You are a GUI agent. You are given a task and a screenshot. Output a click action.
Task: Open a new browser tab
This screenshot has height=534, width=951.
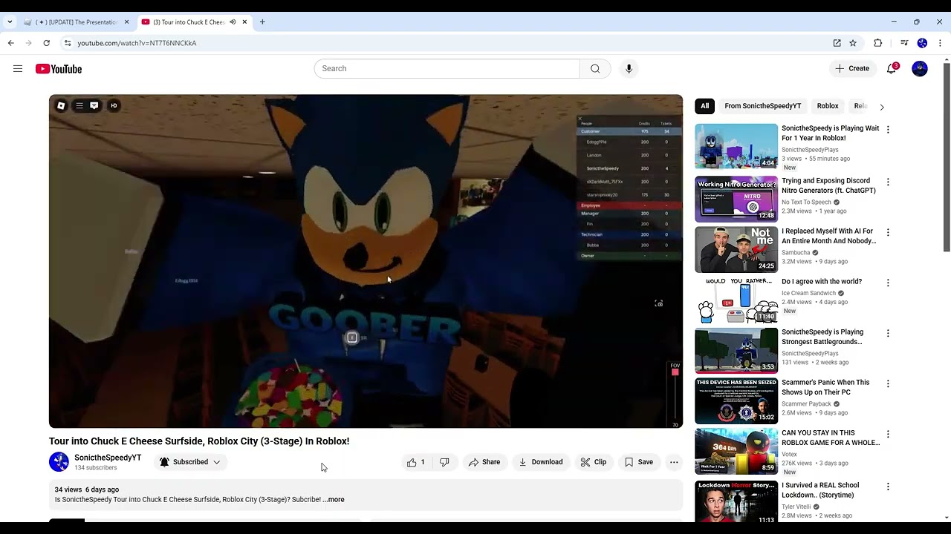(x=262, y=22)
